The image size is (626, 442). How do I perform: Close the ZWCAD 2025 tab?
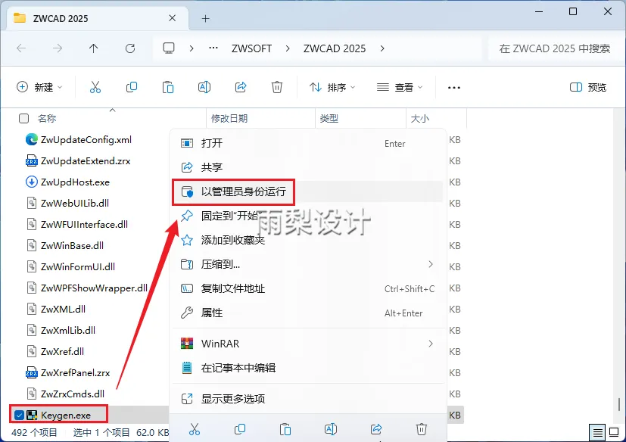point(172,18)
